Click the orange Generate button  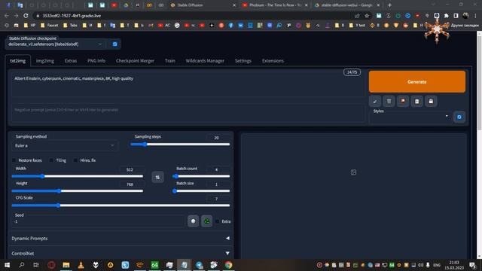416,82
